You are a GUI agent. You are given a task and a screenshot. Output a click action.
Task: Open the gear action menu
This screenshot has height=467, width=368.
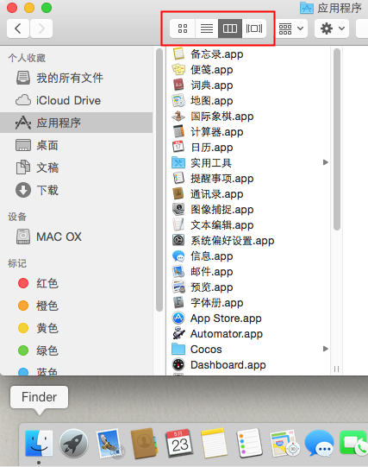click(332, 28)
